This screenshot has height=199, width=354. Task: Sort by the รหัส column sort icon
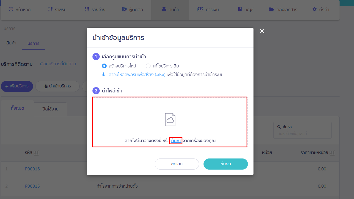tap(36, 153)
